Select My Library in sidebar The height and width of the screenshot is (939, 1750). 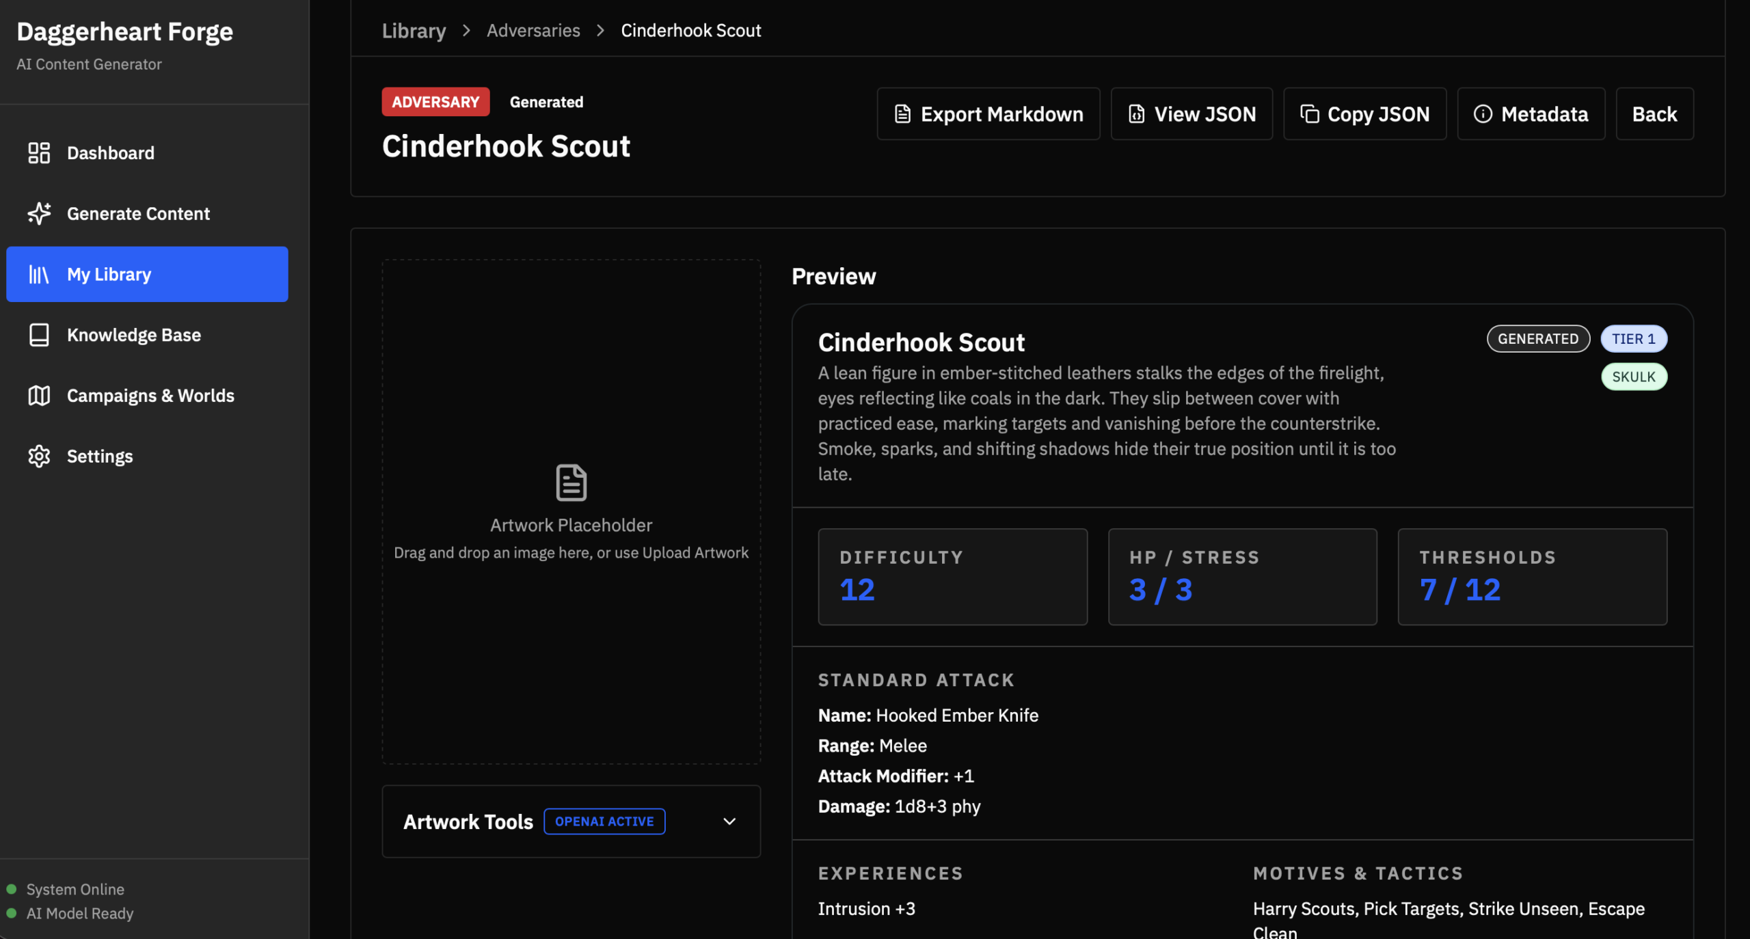pos(147,274)
